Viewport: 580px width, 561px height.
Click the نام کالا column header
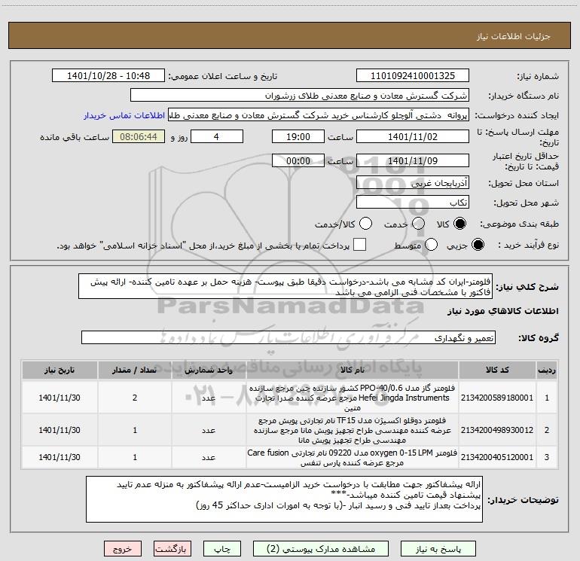(x=353, y=370)
